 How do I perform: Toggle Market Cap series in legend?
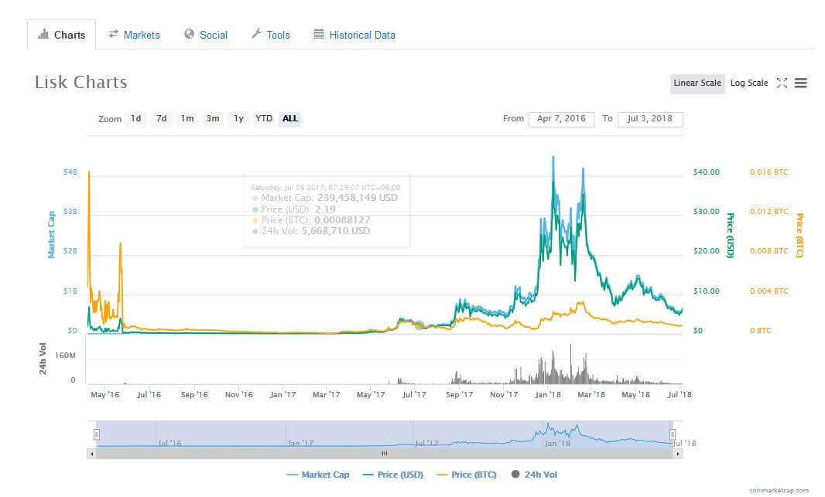318,475
